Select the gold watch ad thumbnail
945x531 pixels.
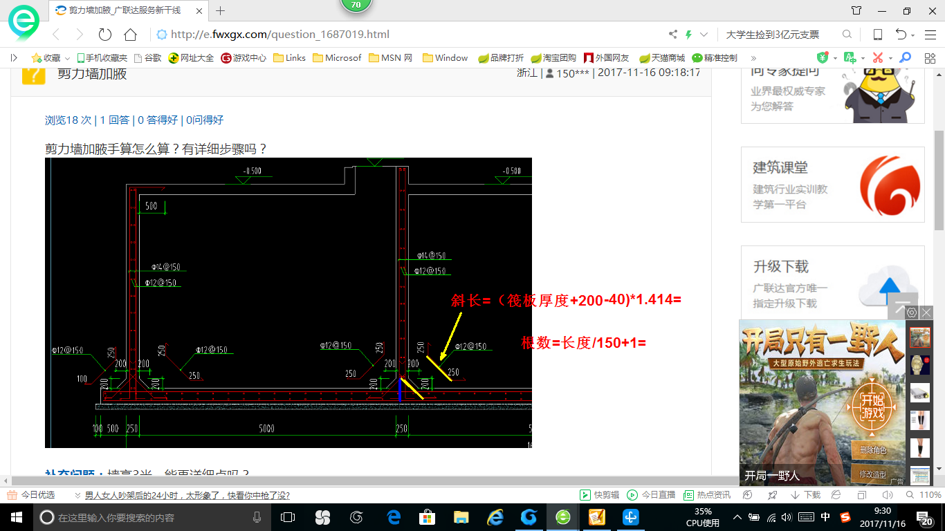(920, 364)
